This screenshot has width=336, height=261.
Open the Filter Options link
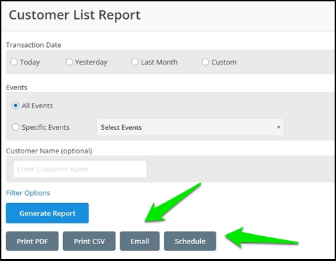point(28,193)
